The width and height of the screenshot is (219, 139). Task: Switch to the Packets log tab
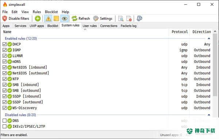(x=128, y=26)
